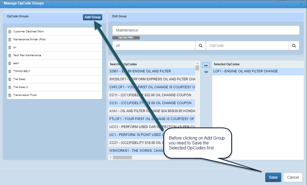Save the selected OpCodes
Image resolution: width=307 pixels, height=185 pixels.
tap(273, 177)
